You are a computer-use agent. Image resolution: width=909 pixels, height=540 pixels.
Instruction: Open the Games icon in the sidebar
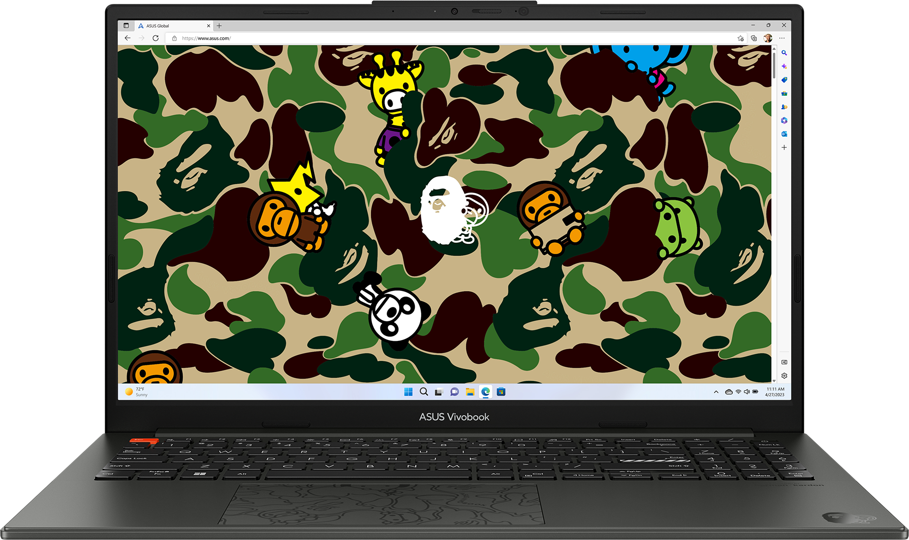[784, 107]
